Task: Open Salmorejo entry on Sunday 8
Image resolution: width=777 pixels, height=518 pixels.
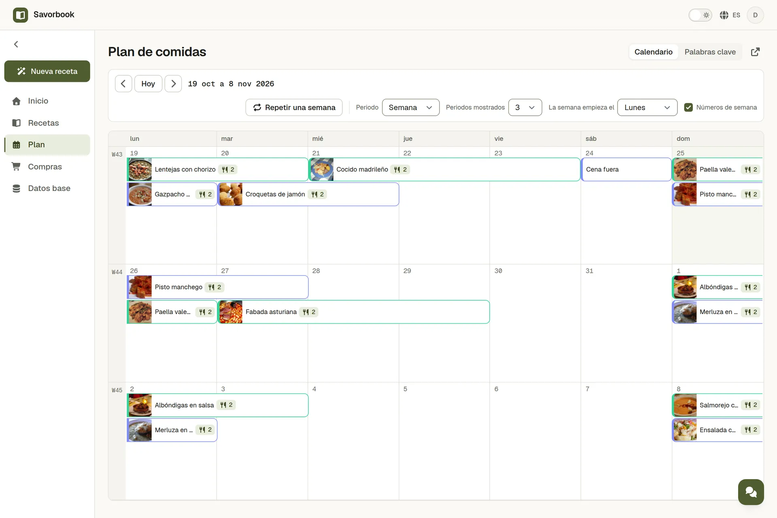Action: (x=717, y=405)
